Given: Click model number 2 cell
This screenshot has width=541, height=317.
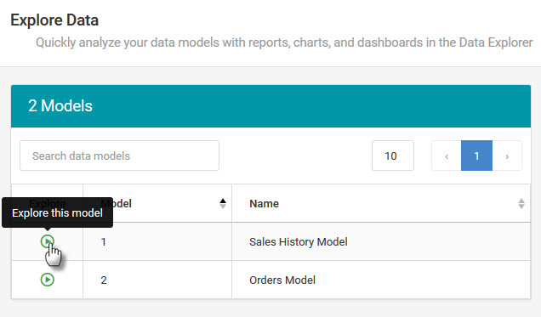Looking at the screenshot, I should click(157, 280).
